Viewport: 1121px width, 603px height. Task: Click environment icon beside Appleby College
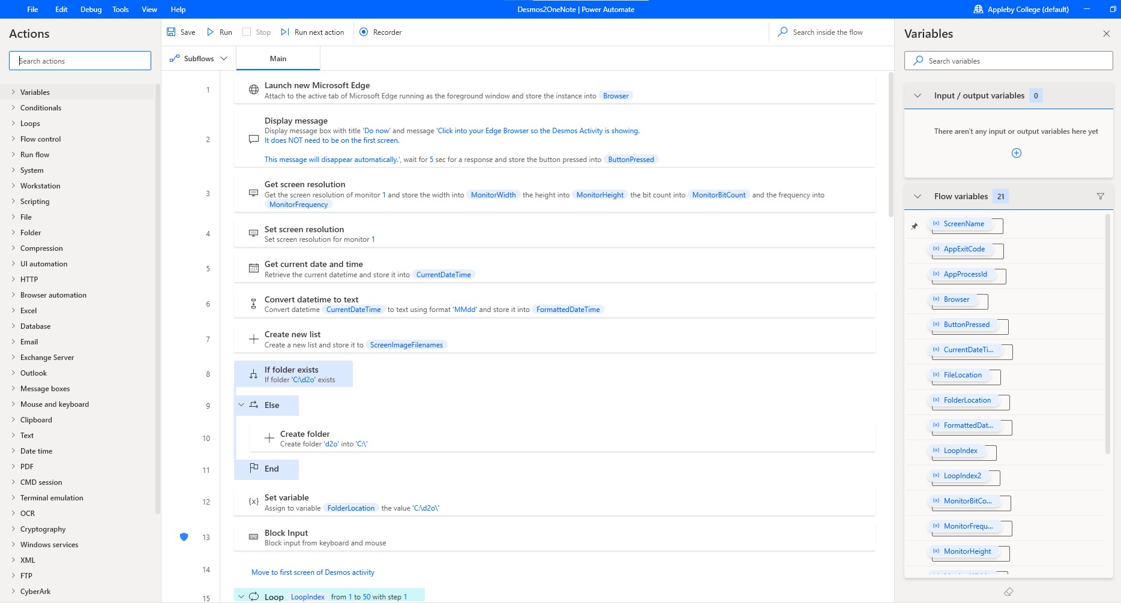point(978,9)
